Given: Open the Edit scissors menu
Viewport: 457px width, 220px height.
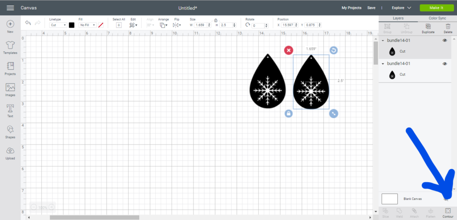Looking at the screenshot, I should pos(133,25).
